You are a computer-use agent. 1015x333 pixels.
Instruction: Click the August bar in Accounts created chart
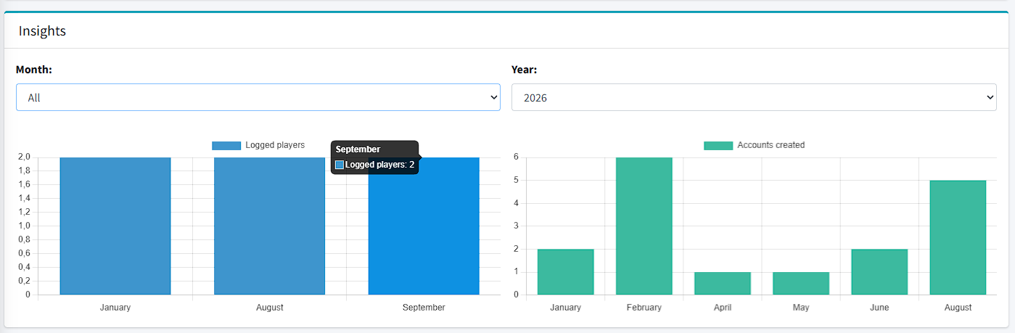(958, 237)
